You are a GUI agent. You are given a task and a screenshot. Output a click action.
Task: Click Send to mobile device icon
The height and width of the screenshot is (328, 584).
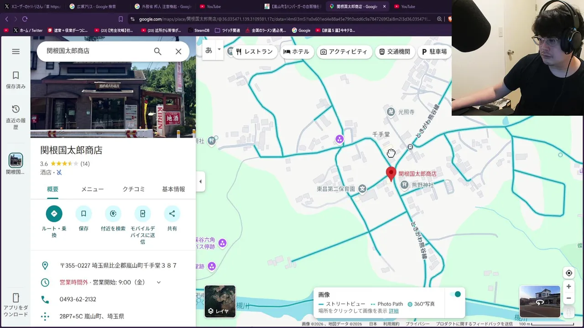142,214
